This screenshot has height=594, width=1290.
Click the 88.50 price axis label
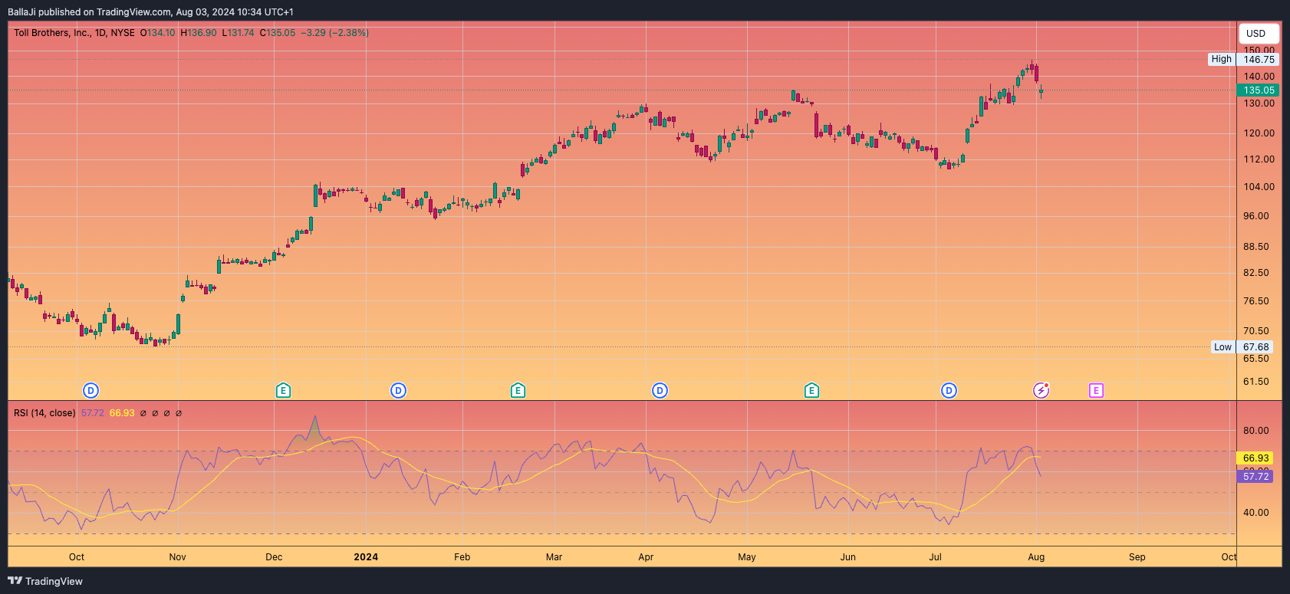[1256, 247]
